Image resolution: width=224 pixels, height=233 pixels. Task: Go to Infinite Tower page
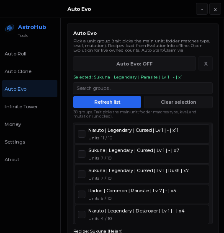(x=21, y=107)
